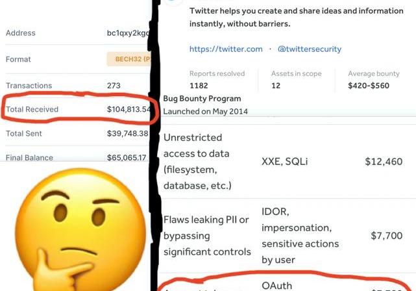Click the Transactions count 273
416x291 pixels.
click(115, 85)
